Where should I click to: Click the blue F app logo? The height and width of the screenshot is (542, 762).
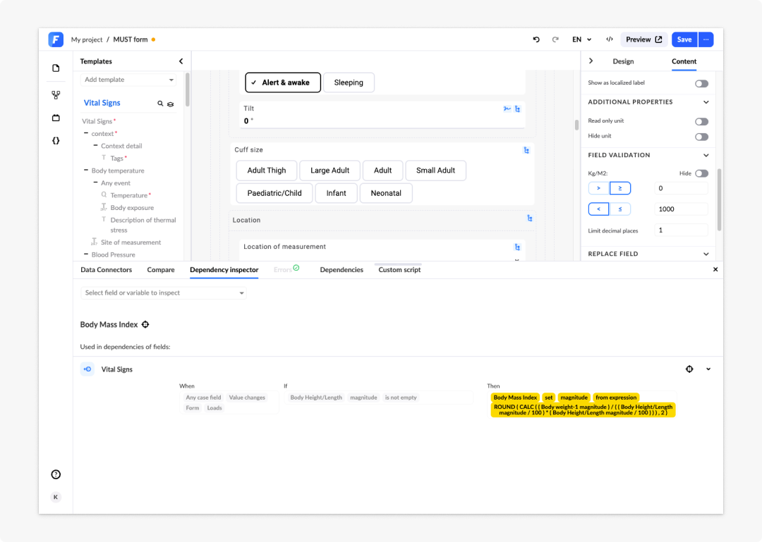point(56,39)
